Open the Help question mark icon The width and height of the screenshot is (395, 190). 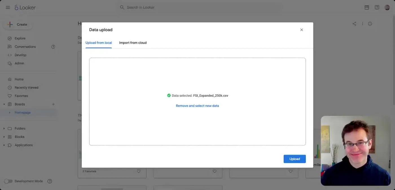point(377,7)
